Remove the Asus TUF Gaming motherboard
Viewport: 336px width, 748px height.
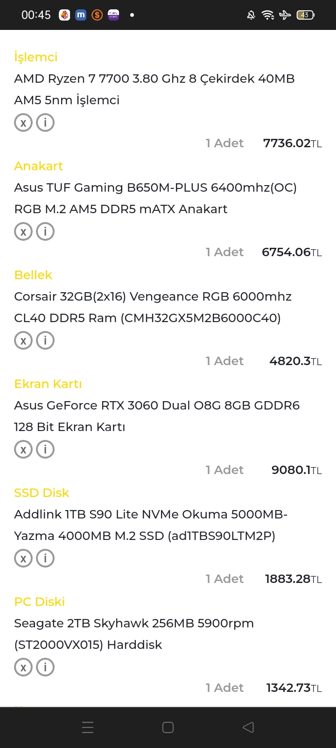23,232
